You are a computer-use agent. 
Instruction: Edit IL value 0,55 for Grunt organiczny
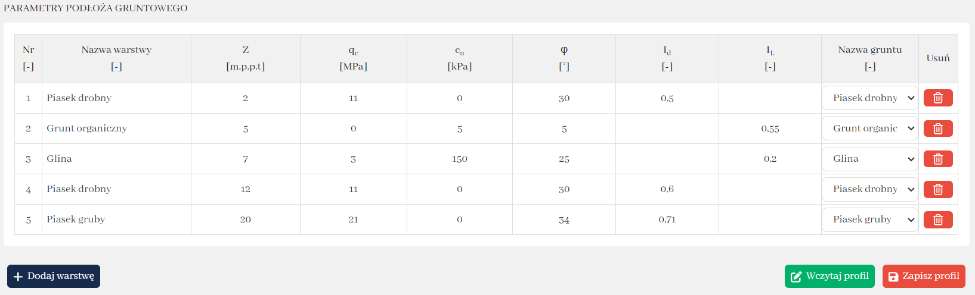point(770,128)
